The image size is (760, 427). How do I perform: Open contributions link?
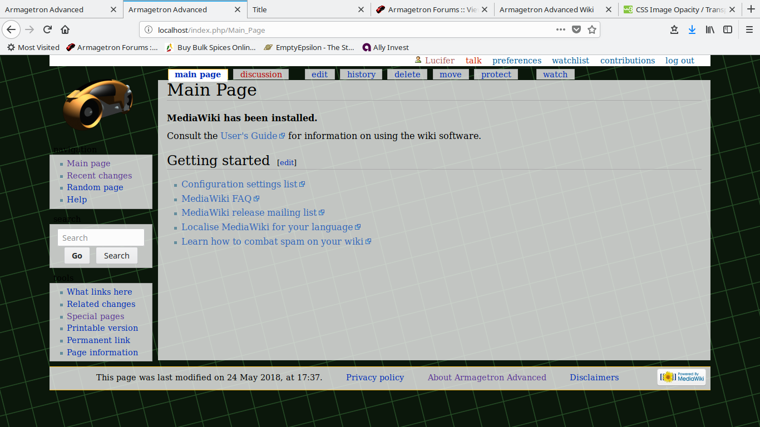(628, 61)
